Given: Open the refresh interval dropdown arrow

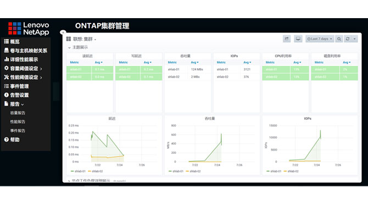Looking at the screenshot, I should tap(354, 39).
